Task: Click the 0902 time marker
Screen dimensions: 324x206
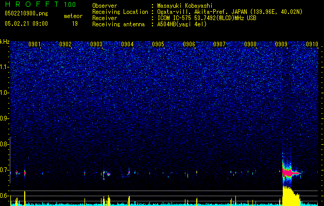Action: pyautogui.click(x=65, y=44)
